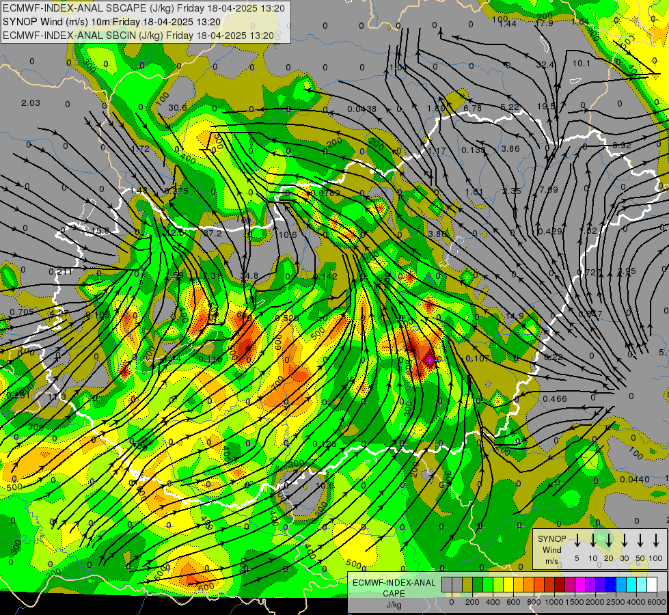Click the 0.429 value on the map
Screen dimensions: 669x615
tap(550, 232)
